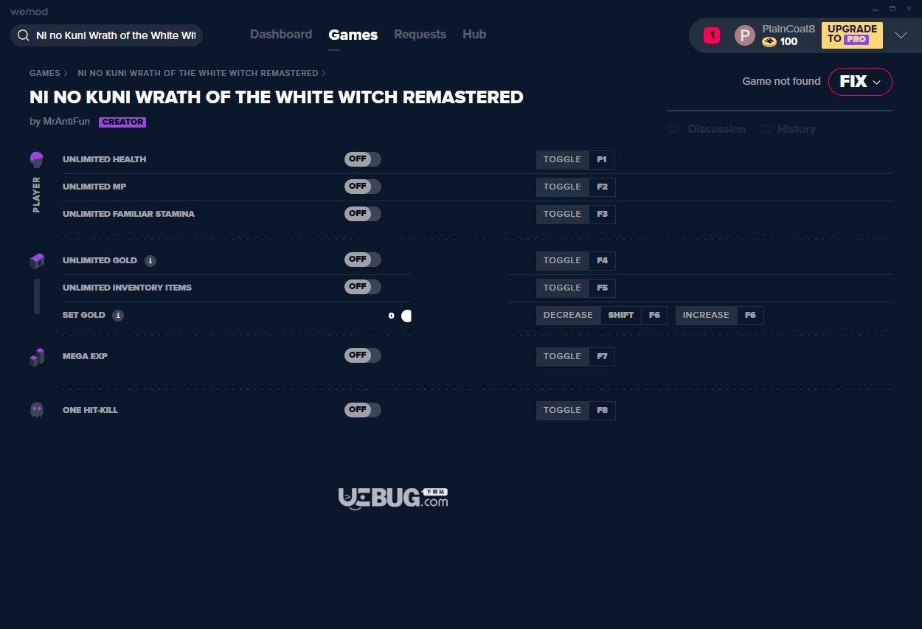Open the Dashboard tab

[x=281, y=35]
